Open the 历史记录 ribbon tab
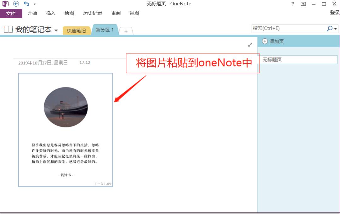This screenshot has height=214, width=340. (93, 13)
